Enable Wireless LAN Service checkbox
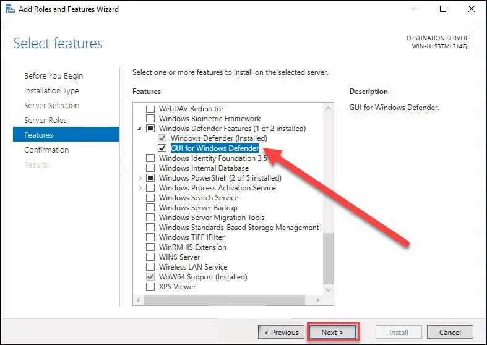The height and width of the screenshot is (345, 487). click(150, 267)
